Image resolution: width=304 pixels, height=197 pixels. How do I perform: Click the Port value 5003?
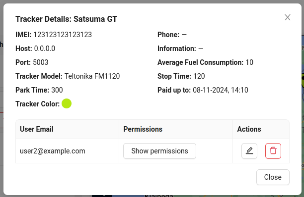point(41,62)
